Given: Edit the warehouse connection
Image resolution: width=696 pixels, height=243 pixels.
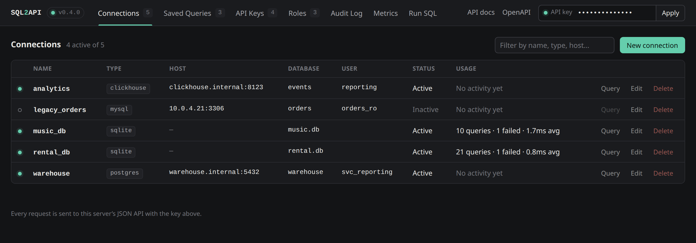Looking at the screenshot, I should coord(636,173).
